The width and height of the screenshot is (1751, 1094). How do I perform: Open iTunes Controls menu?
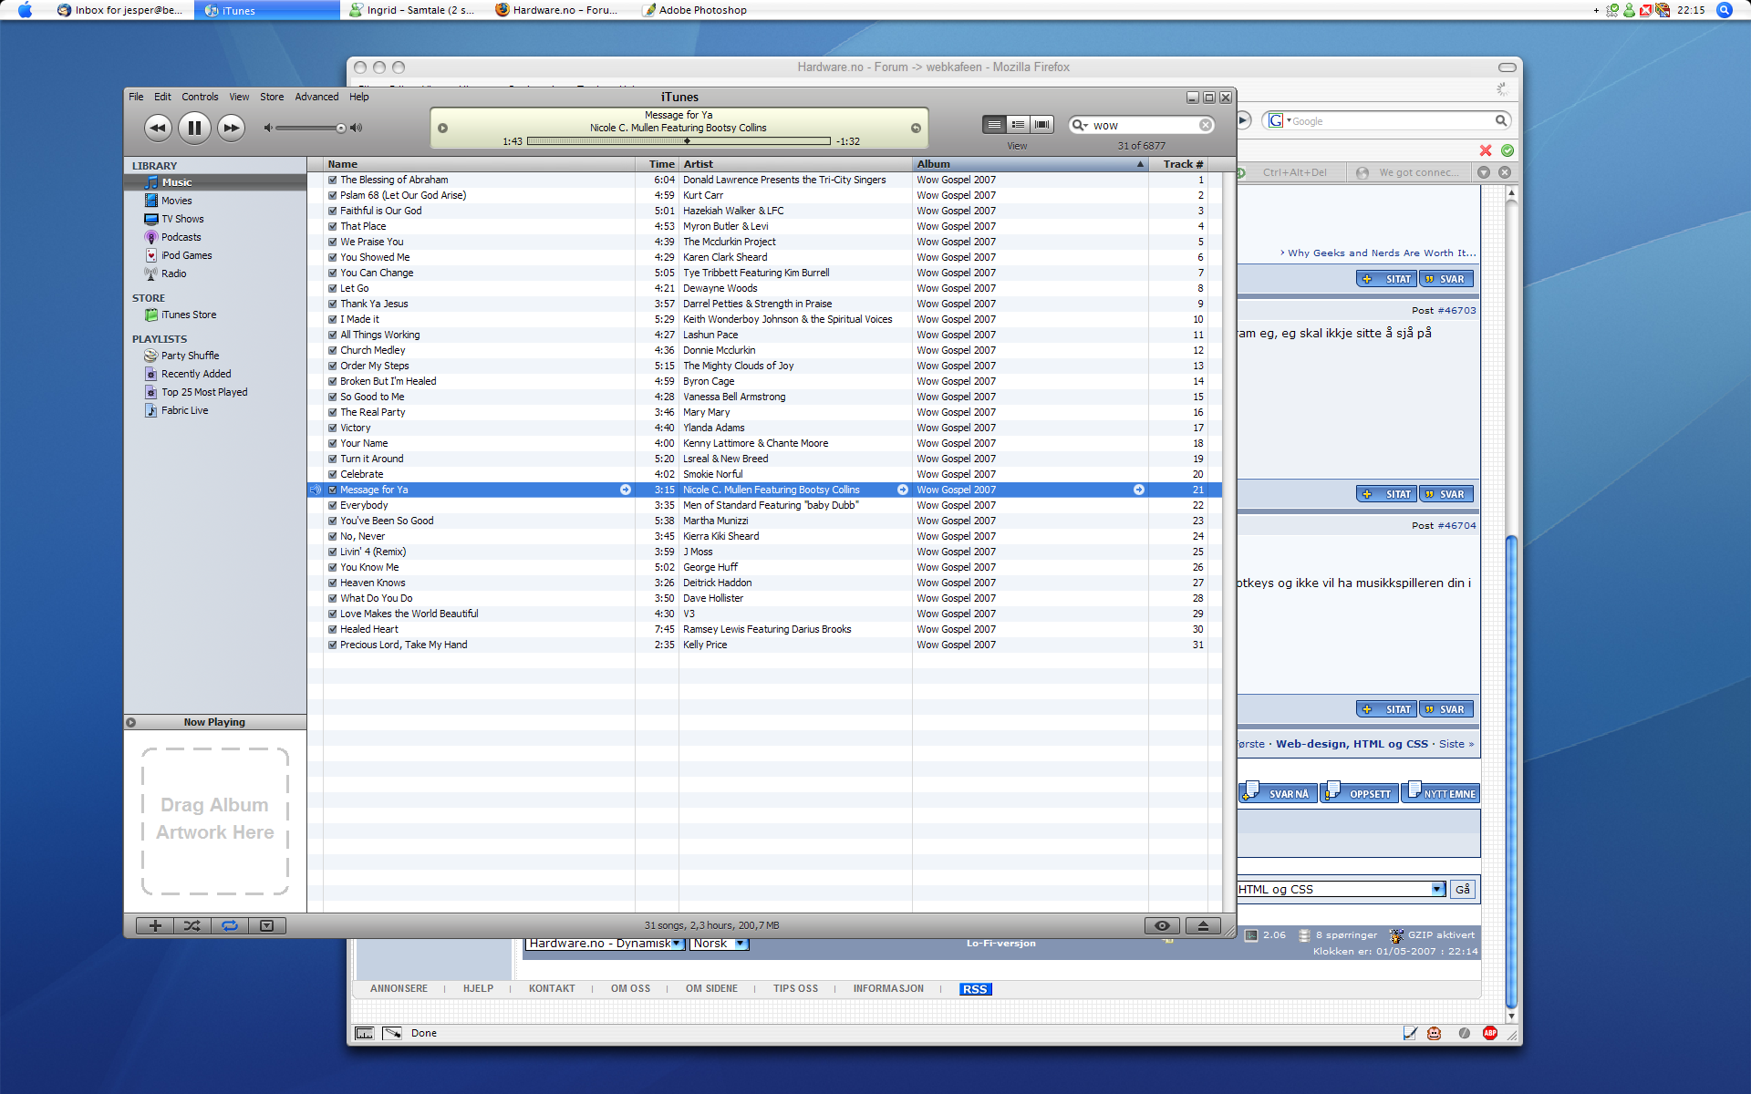pos(200,97)
